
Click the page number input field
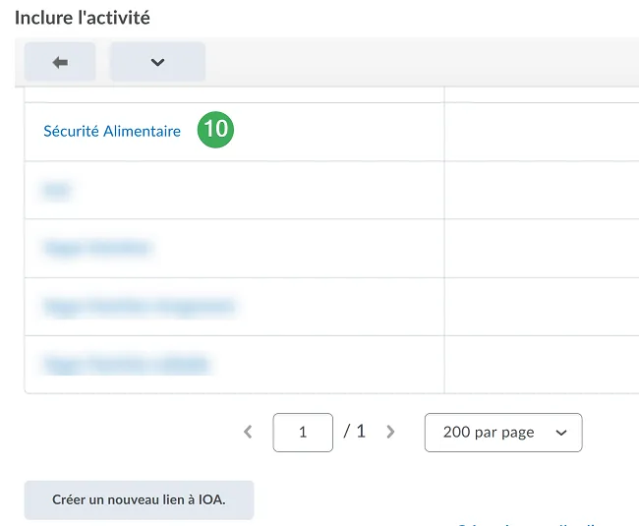point(303,432)
